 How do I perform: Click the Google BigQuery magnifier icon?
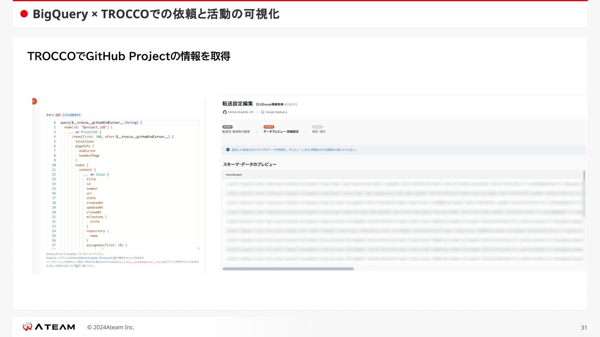[x=262, y=112]
